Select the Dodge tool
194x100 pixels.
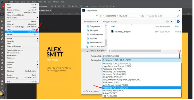[2, 63]
